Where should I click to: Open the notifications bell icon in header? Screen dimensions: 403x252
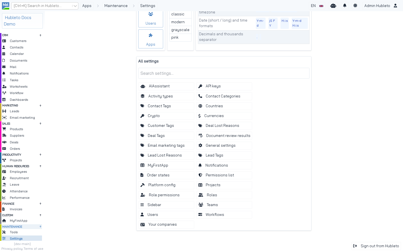[x=345, y=6]
